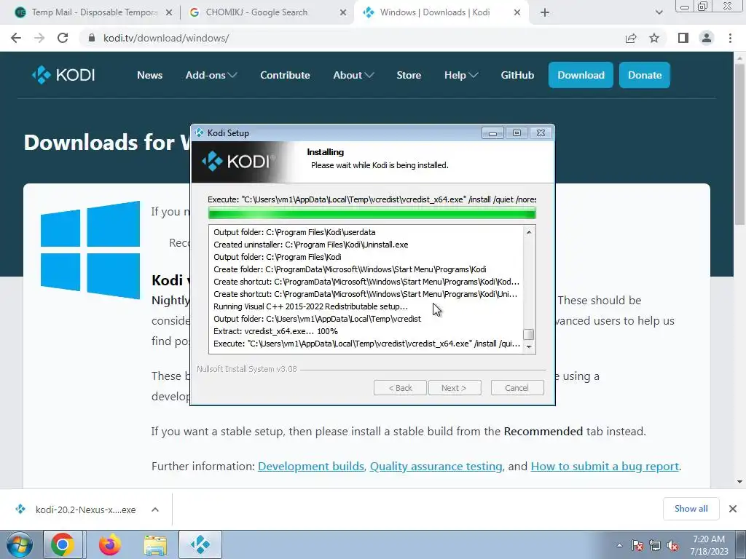Click the network tray icon
Viewport: 746px width, 559px height.
[655, 545]
